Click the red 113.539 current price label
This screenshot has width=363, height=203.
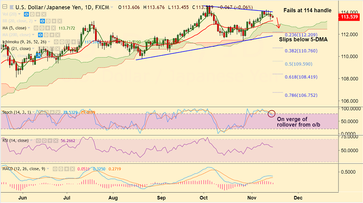click(x=349, y=17)
